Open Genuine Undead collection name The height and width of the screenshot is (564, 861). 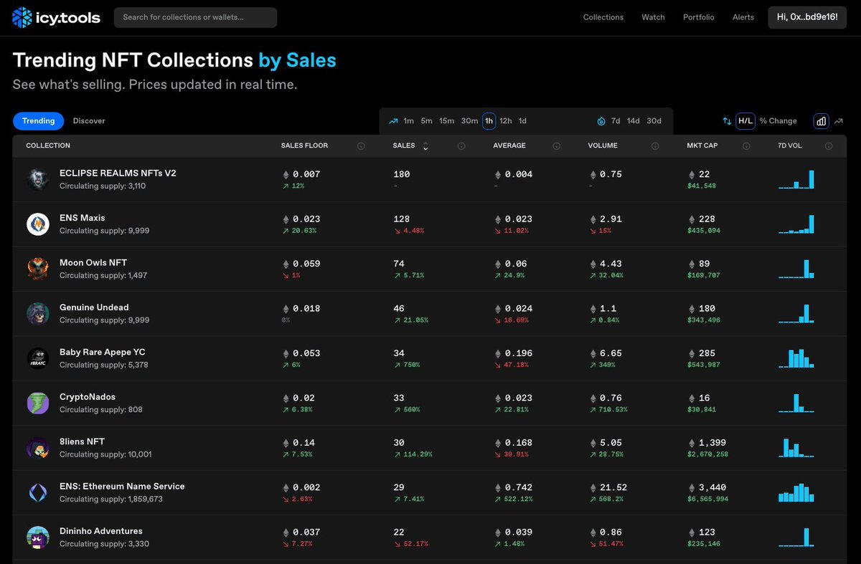(x=94, y=307)
